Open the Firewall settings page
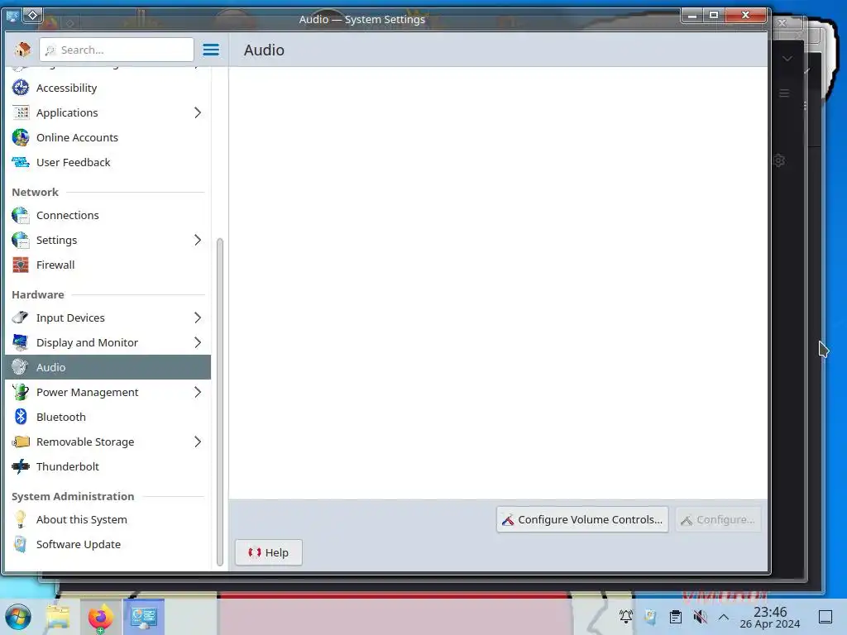847x635 pixels. click(108, 265)
